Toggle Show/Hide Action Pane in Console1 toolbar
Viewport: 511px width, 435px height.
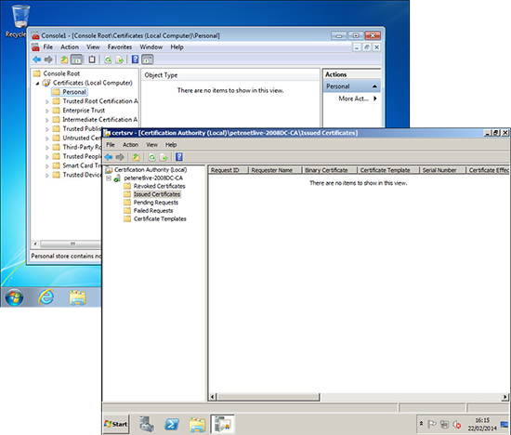[148, 59]
